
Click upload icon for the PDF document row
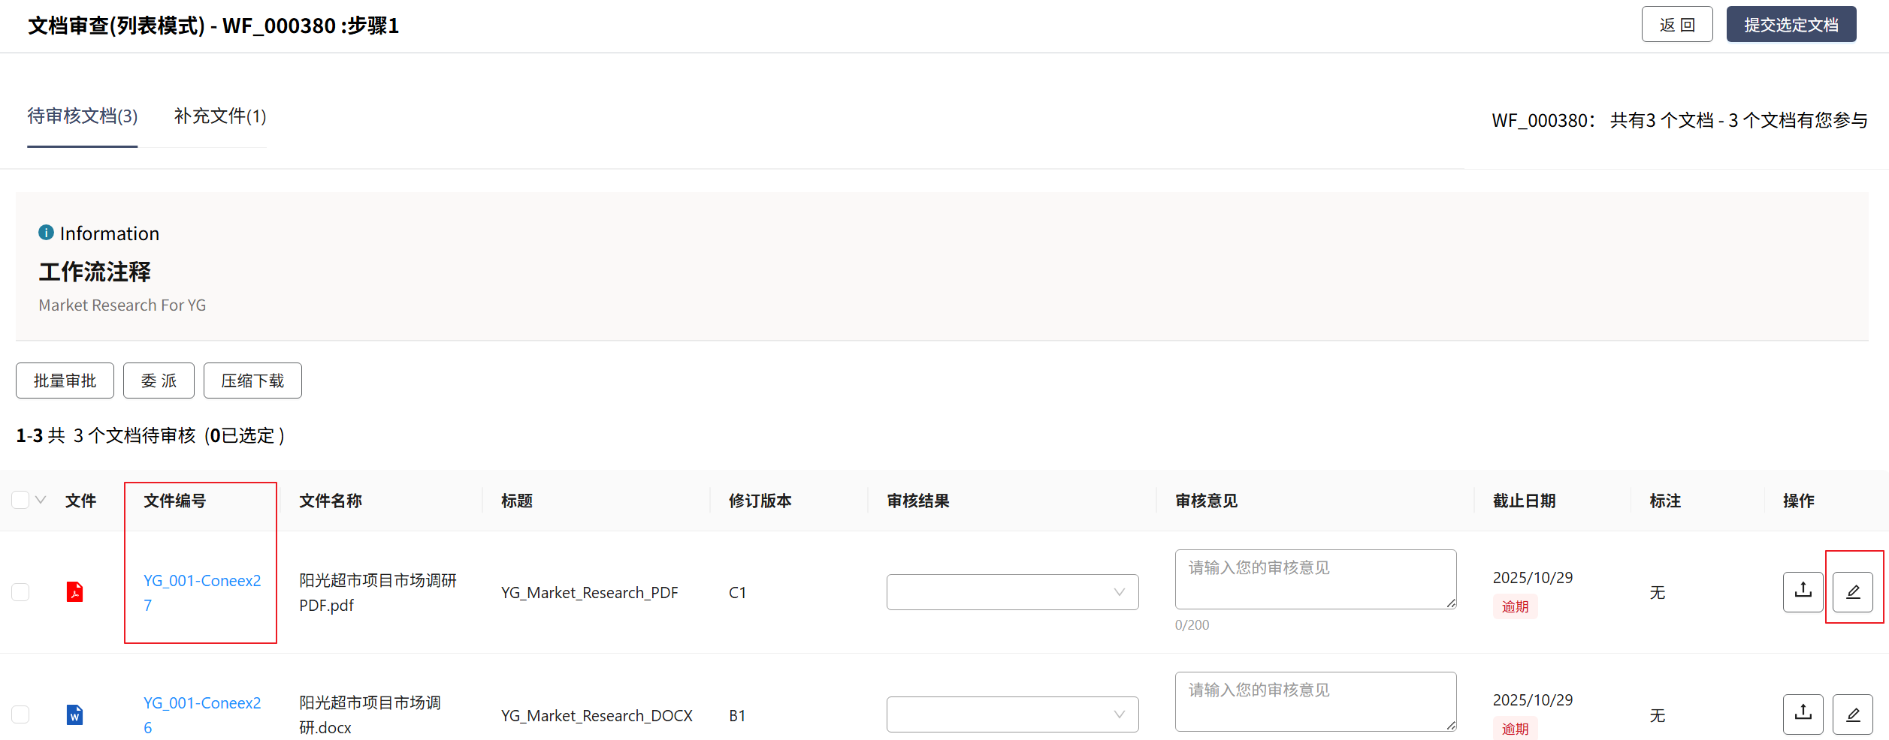click(x=1803, y=592)
